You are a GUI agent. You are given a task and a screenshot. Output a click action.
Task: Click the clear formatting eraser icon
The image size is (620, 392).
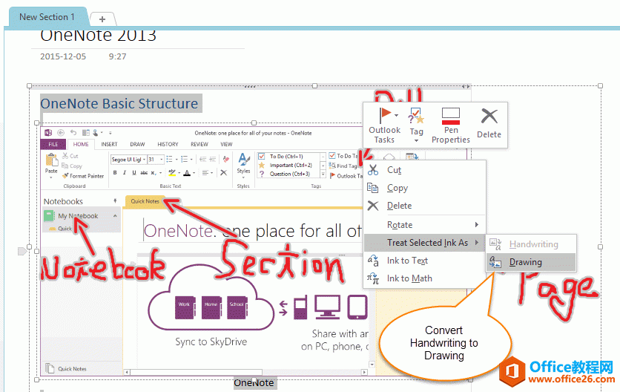pyautogui.click(x=225, y=159)
